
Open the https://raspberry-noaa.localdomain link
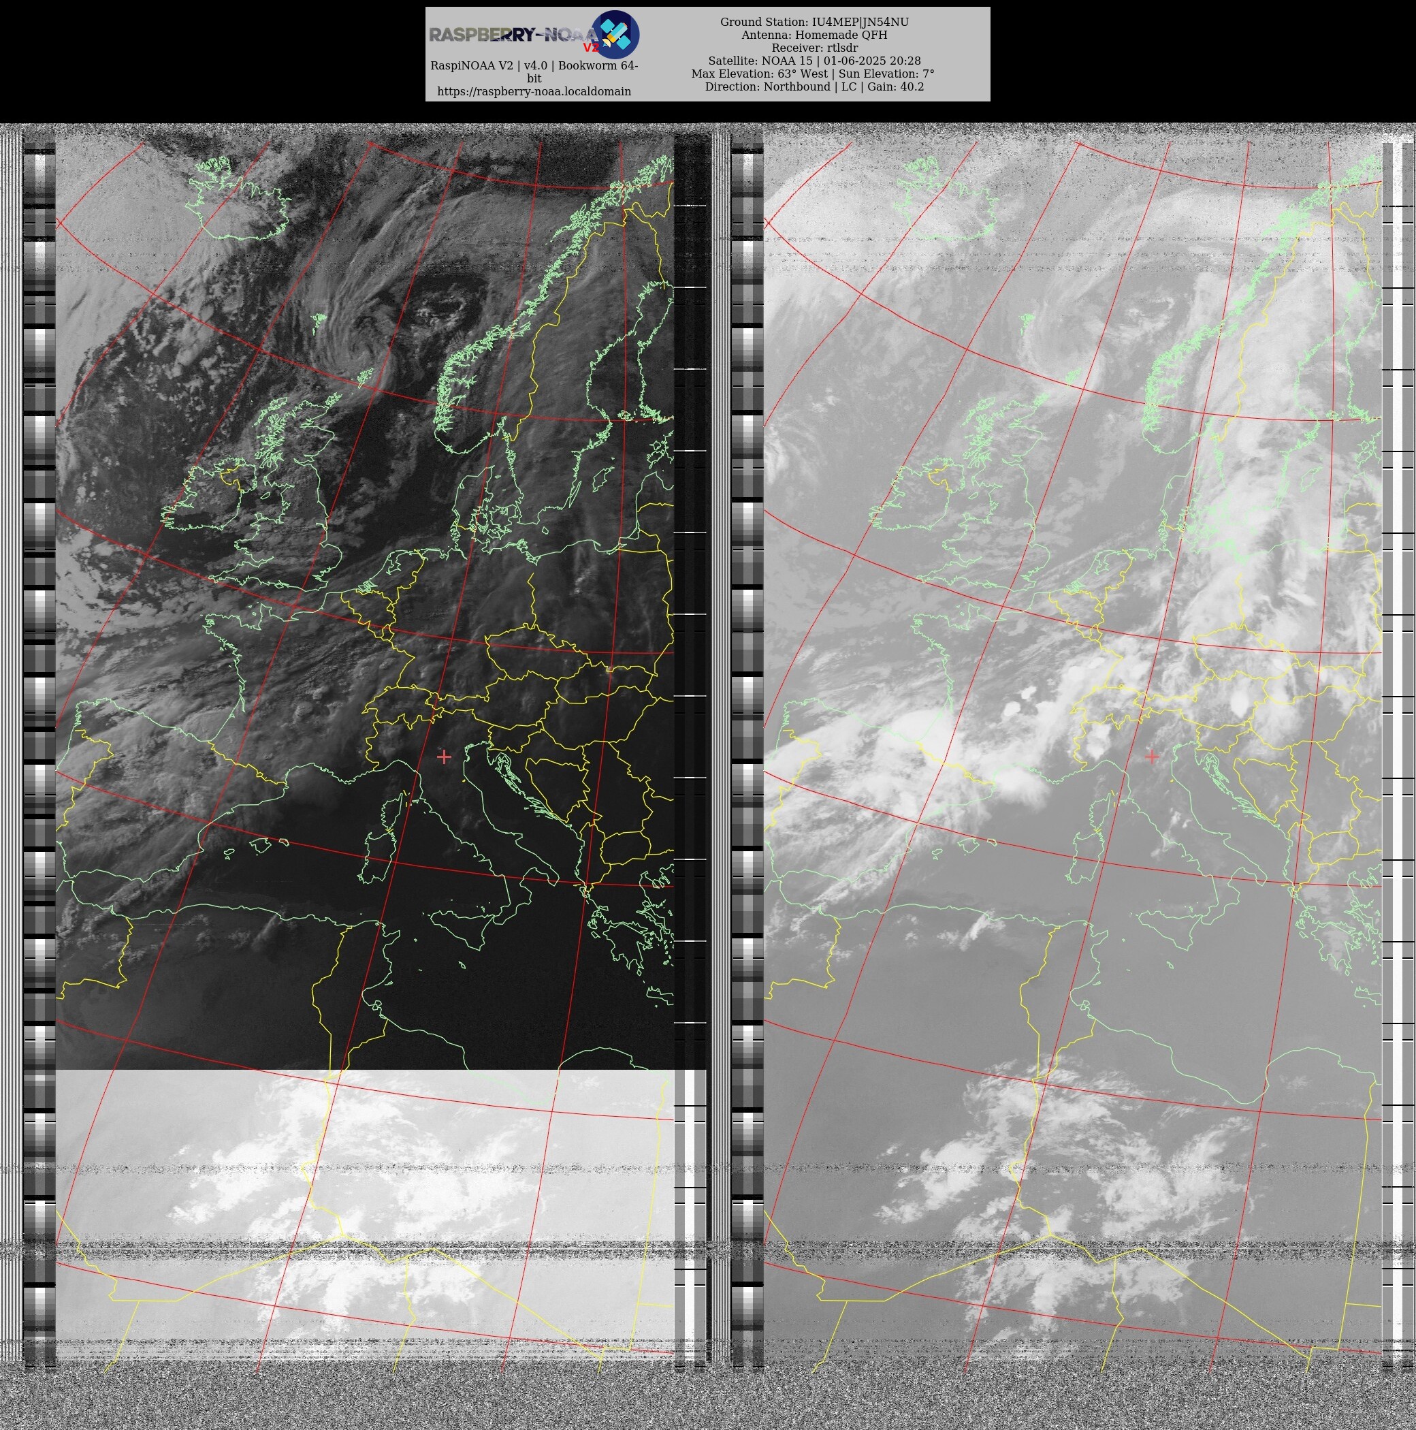coord(534,91)
